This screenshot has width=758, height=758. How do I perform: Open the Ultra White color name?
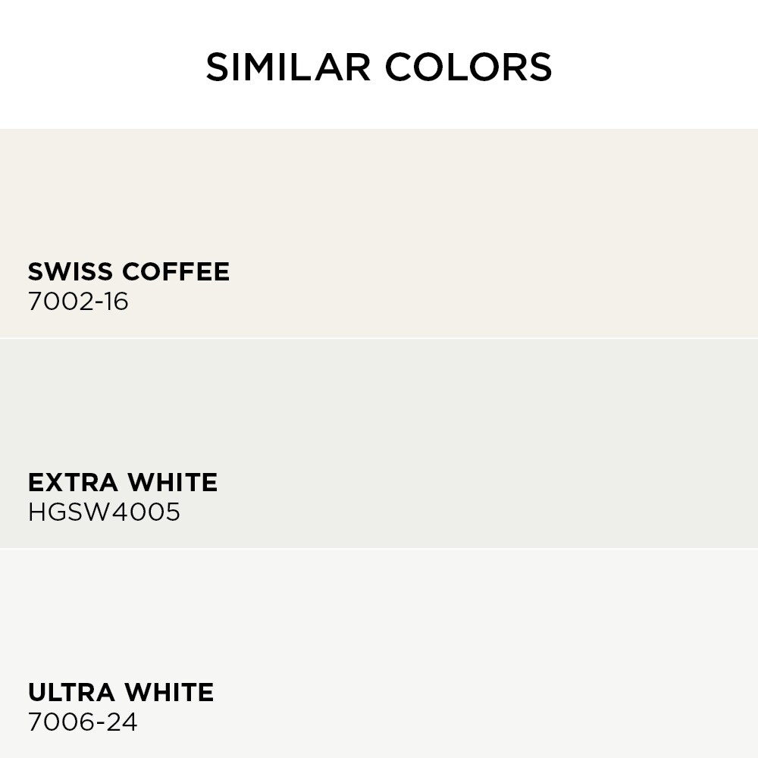tap(121, 692)
